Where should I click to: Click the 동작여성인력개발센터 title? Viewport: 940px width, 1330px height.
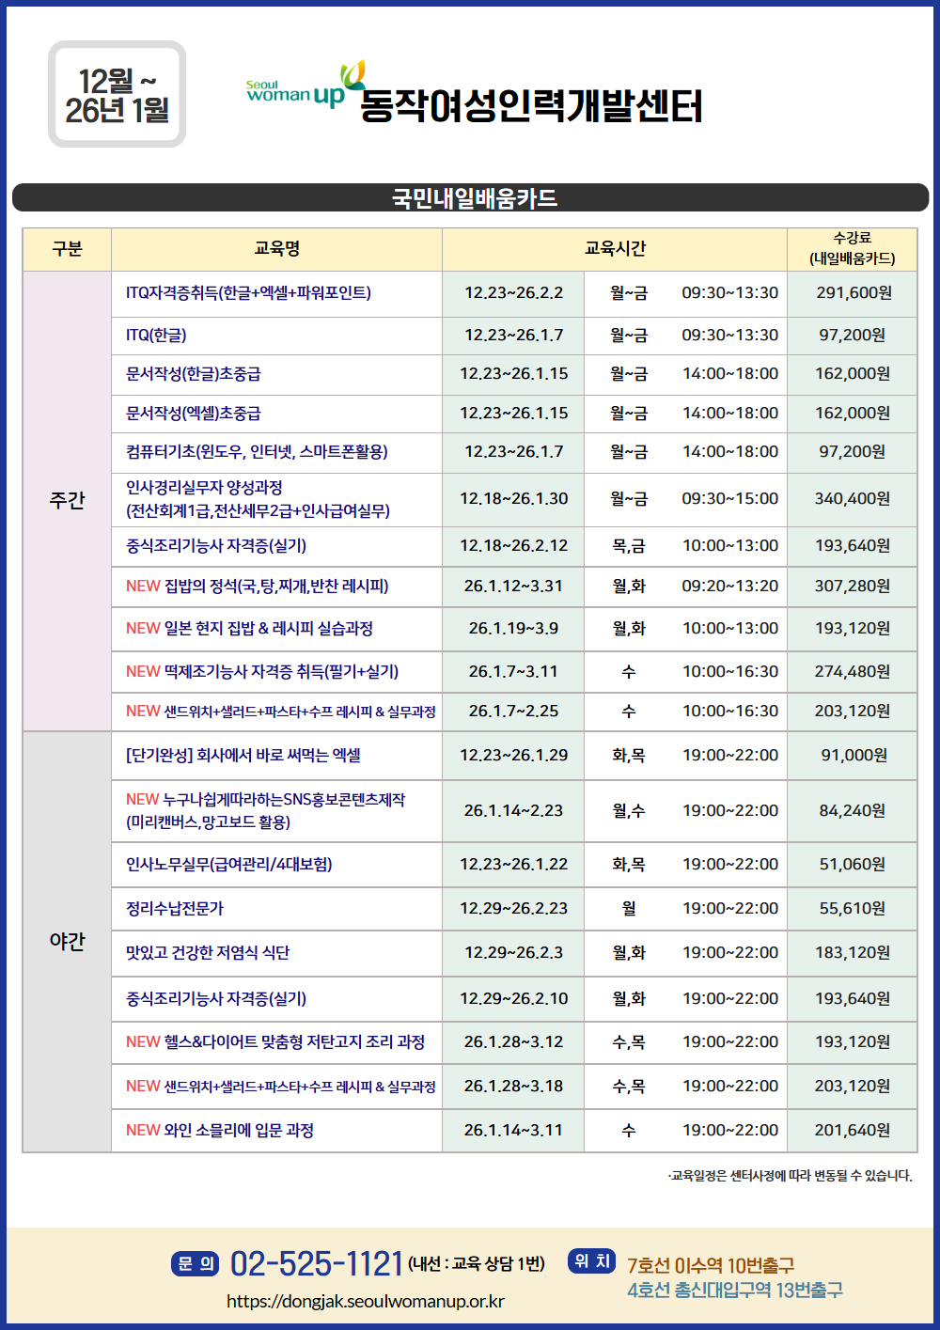[x=531, y=106]
